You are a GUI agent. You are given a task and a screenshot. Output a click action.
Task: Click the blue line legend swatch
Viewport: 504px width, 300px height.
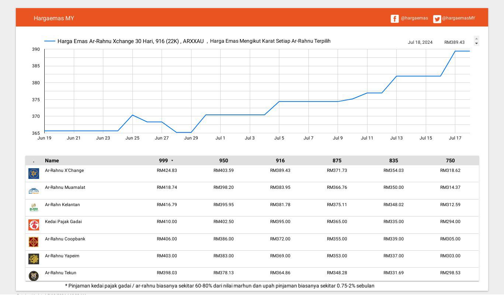pos(50,41)
